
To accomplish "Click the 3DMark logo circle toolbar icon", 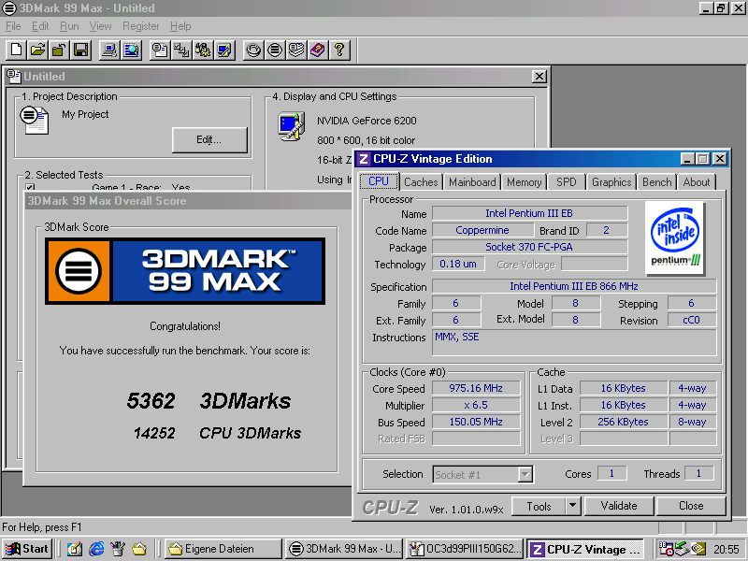I will [275, 50].
